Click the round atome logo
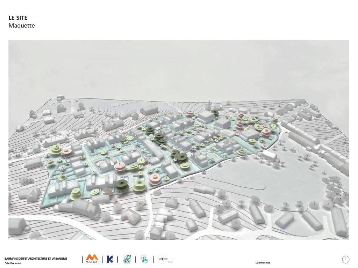358x268 pixels. pos(163,259)
